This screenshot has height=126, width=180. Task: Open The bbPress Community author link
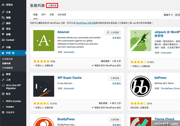(x=170, y=88)
